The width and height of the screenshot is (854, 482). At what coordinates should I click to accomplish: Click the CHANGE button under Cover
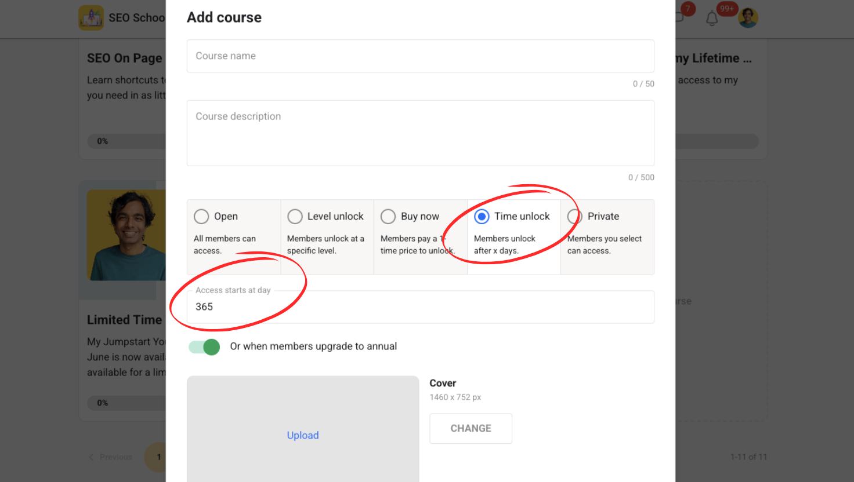(x=471, y=428)
